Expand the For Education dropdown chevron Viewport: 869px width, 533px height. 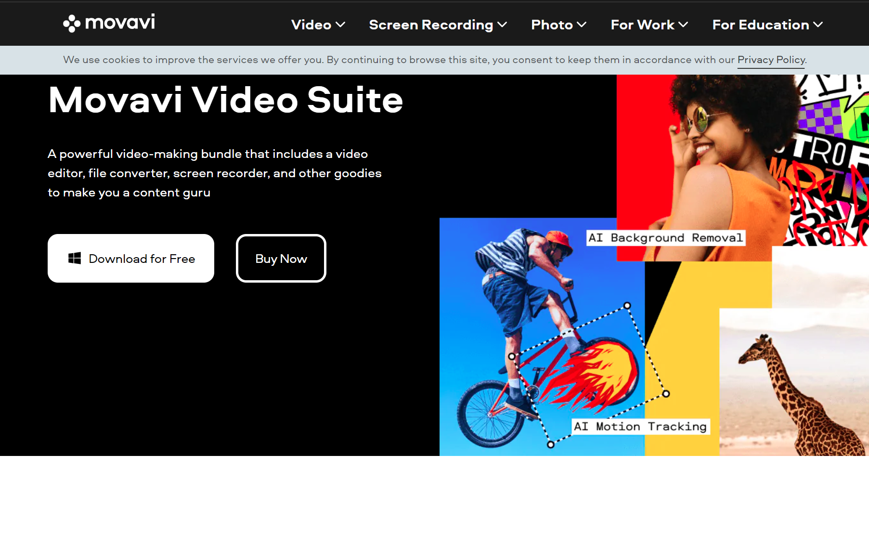(x=818, y=25)
